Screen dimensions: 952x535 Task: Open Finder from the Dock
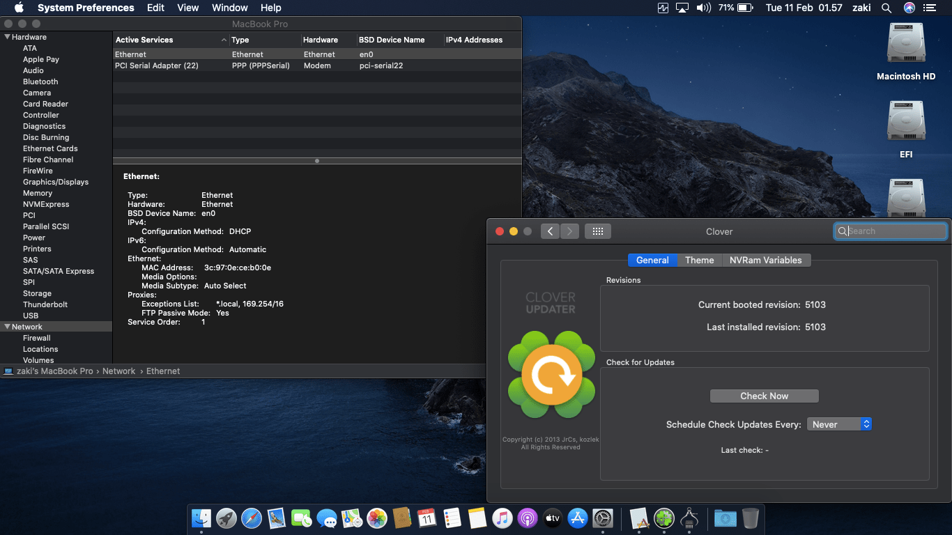[201, 518]
